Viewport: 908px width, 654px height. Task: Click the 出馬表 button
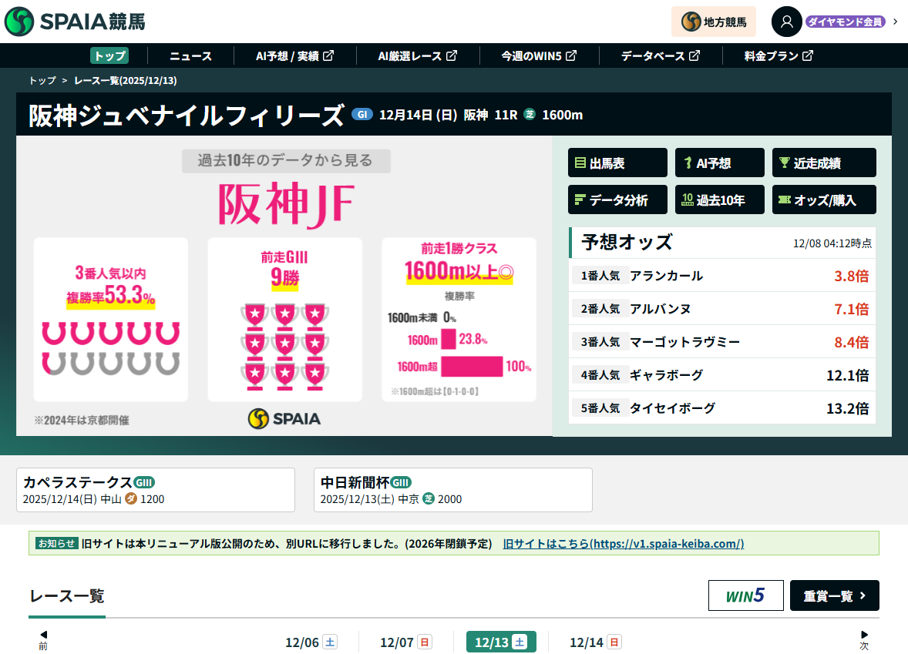pos(617,163)
